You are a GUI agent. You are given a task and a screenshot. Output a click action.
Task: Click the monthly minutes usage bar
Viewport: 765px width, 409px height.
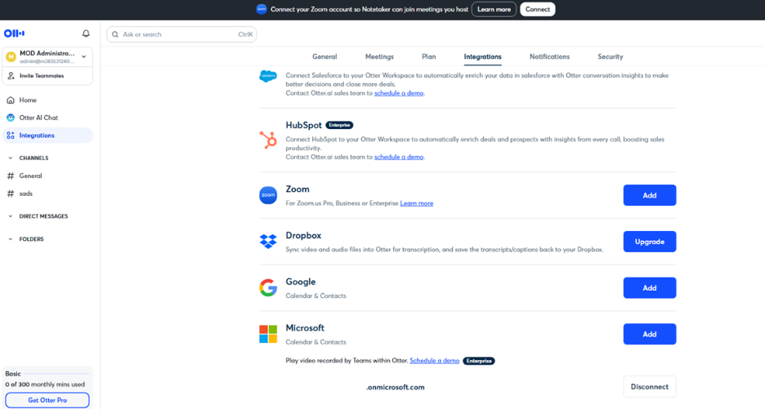tap(56, 374)
